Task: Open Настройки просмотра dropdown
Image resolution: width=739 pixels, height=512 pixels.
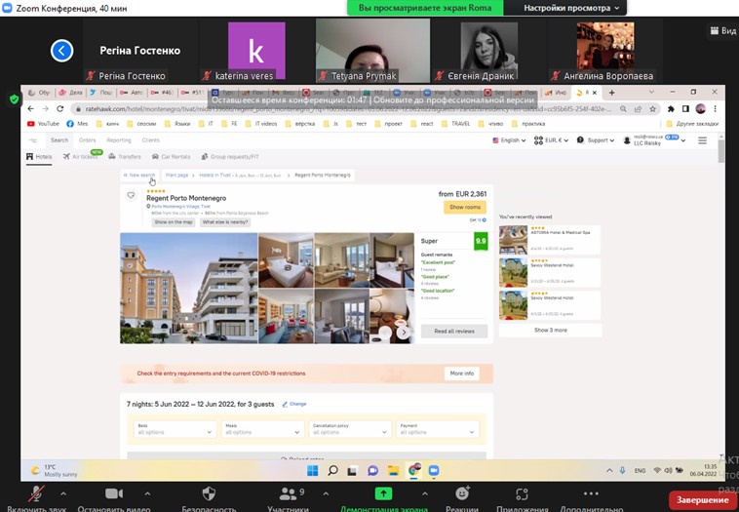Action: (x=570, y=8)
